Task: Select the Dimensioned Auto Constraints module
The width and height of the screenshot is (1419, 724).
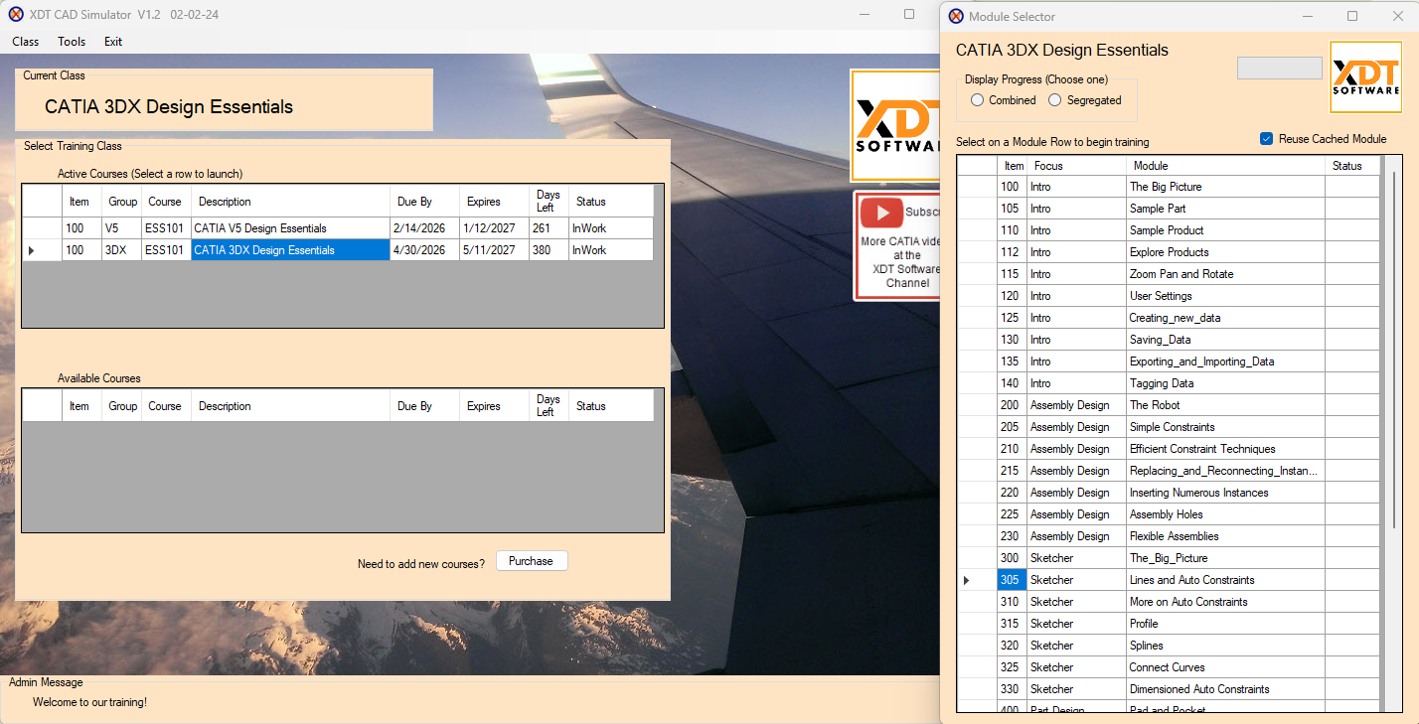Action: tap(1169, 689)
